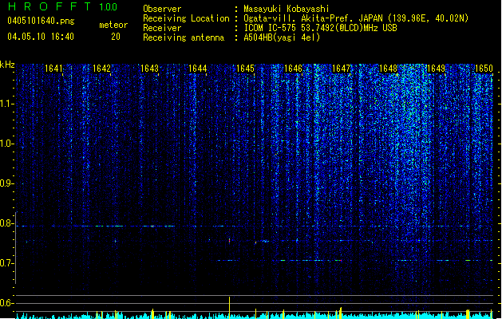Viewport: 502px width, 319px height.
Task: Click the 1642 time axis label
Action: coord(101,69)
